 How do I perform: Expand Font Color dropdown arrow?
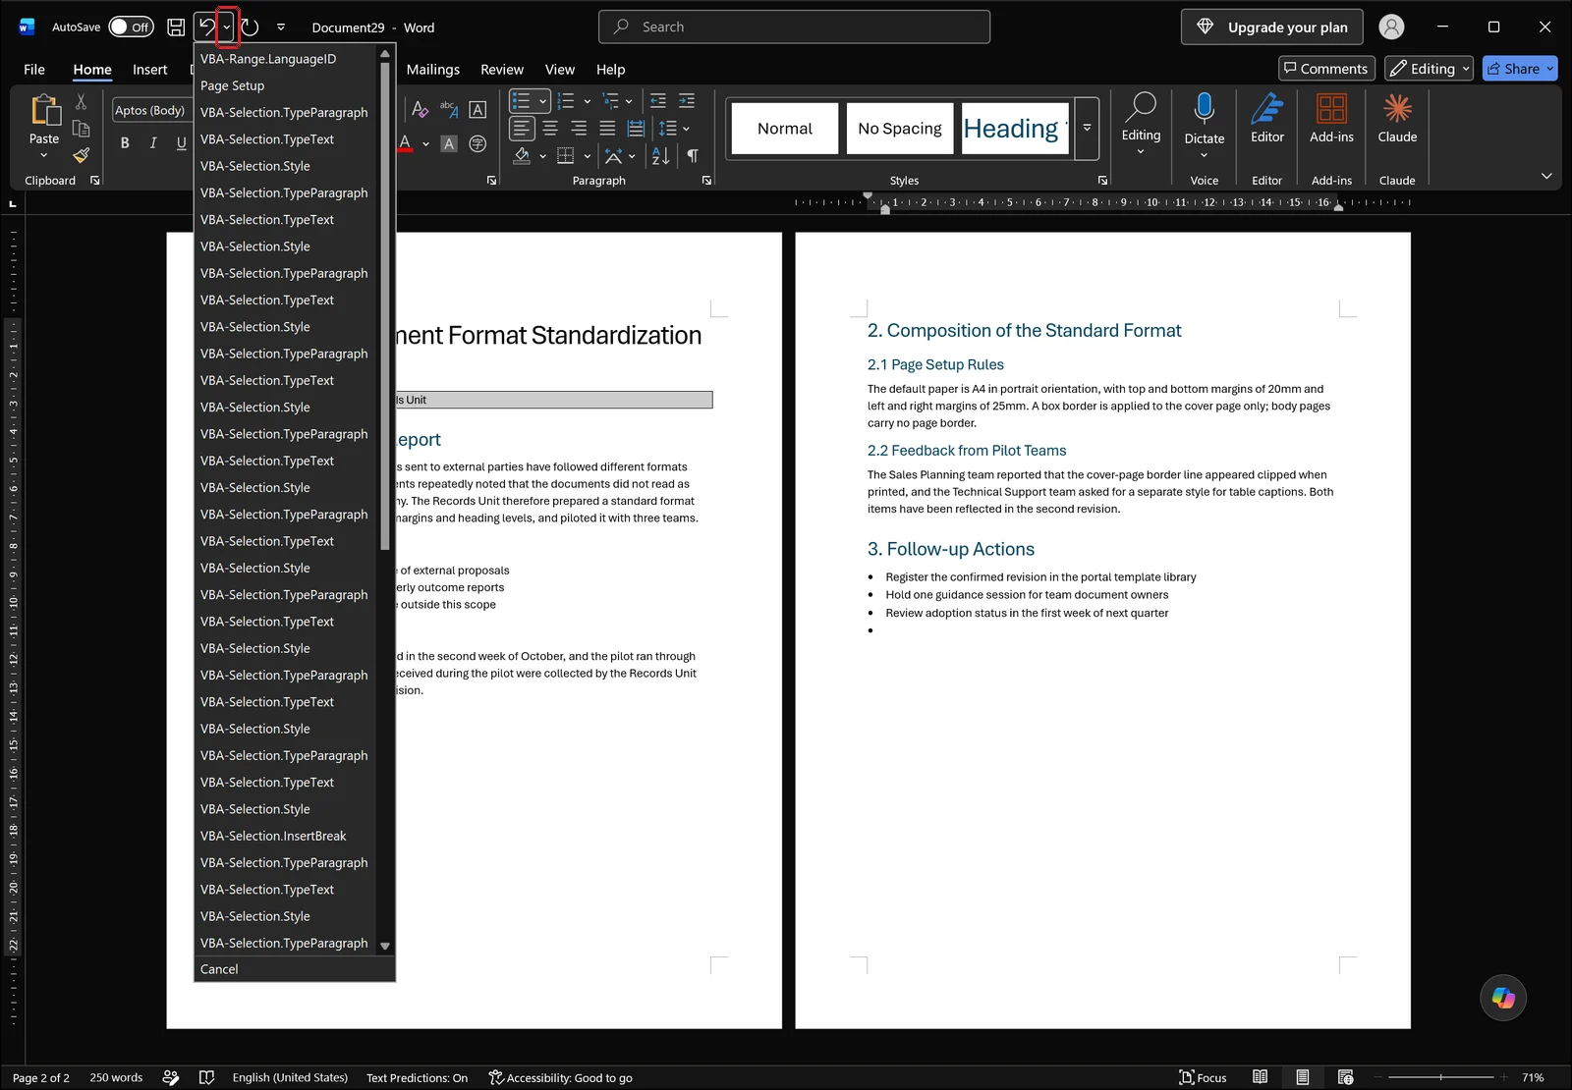[425, 143]
